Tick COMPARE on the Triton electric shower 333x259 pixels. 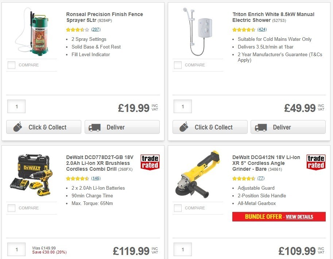178,65
